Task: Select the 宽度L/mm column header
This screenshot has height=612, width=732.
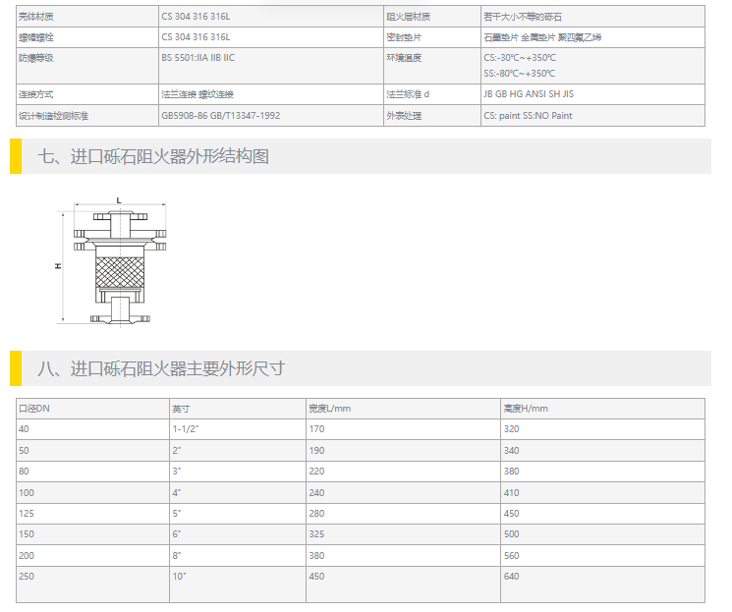Action: (x=329, y=409)
